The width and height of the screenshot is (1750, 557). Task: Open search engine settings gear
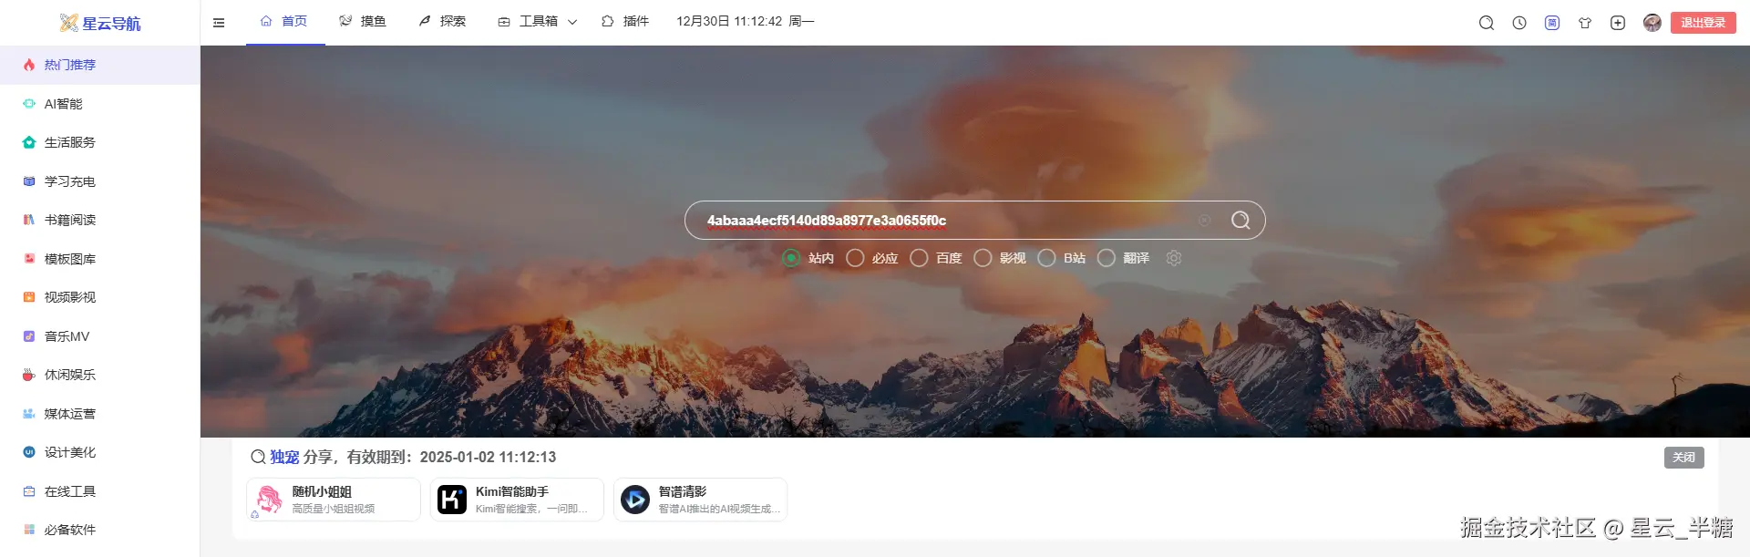point(1174,258)
